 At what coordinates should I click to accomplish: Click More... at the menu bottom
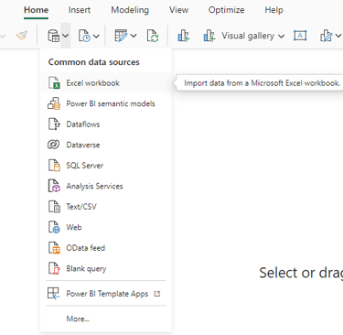pyautogui.click(x=78, y=319)
